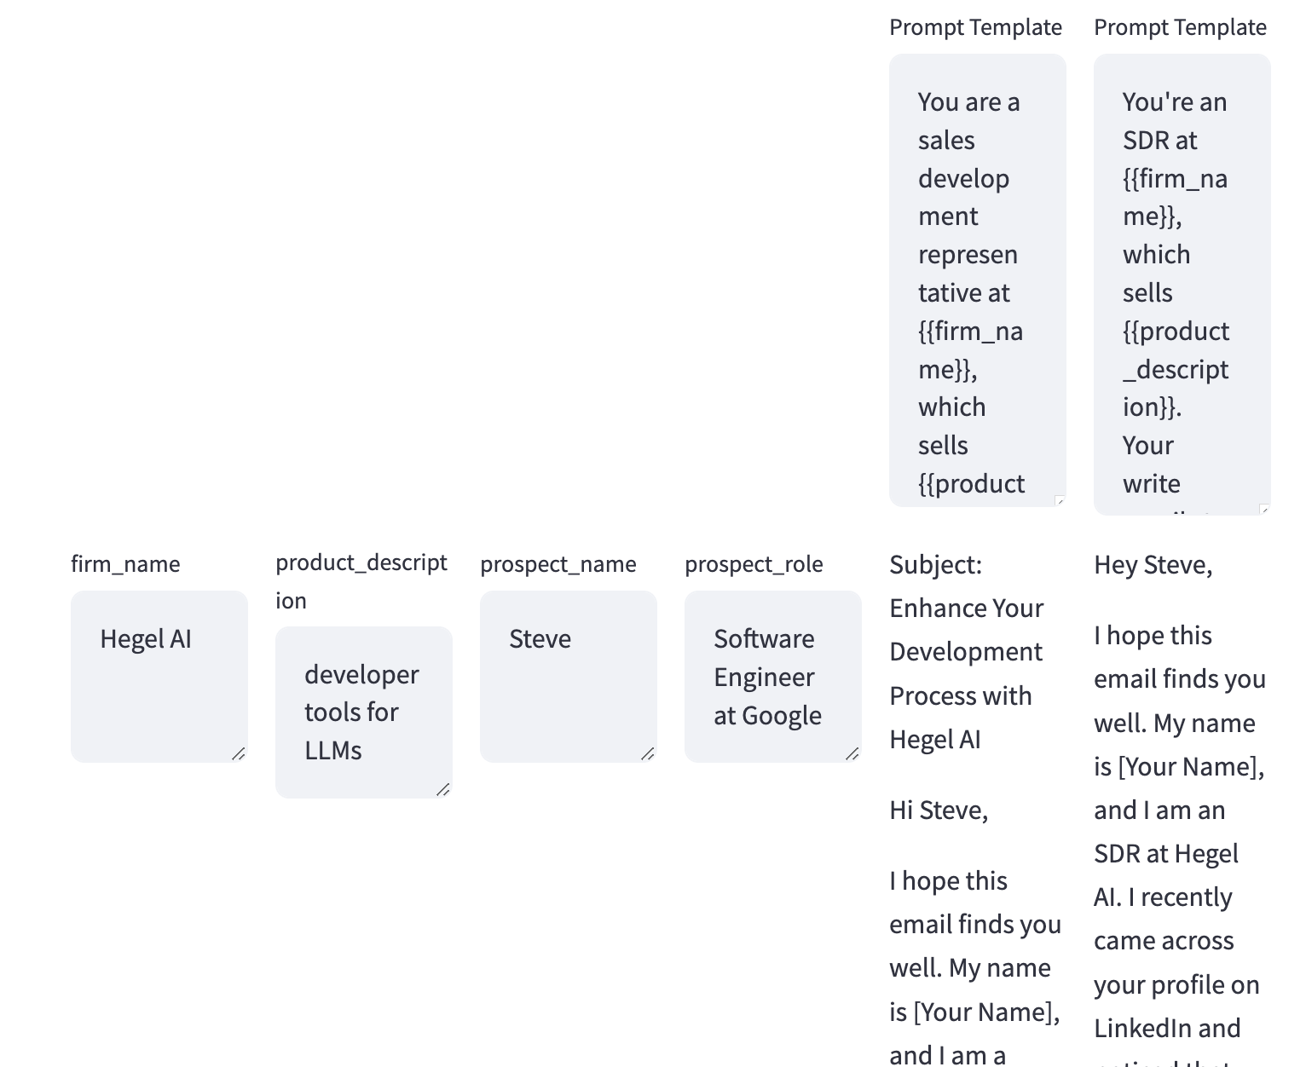Click the resize grip on the product_description box
Screen dimensions: 1306x1067
(443, 789)
